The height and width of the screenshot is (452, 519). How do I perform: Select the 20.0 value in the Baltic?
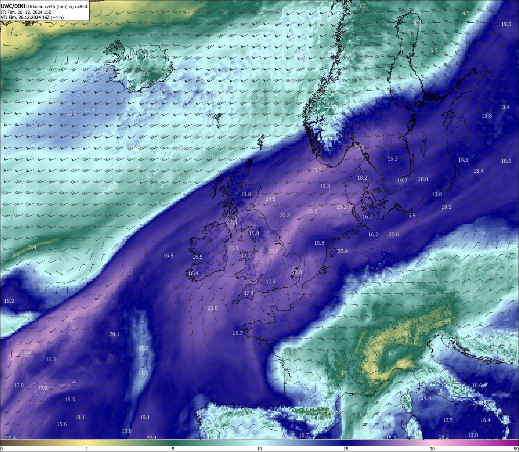coord(423,179)
